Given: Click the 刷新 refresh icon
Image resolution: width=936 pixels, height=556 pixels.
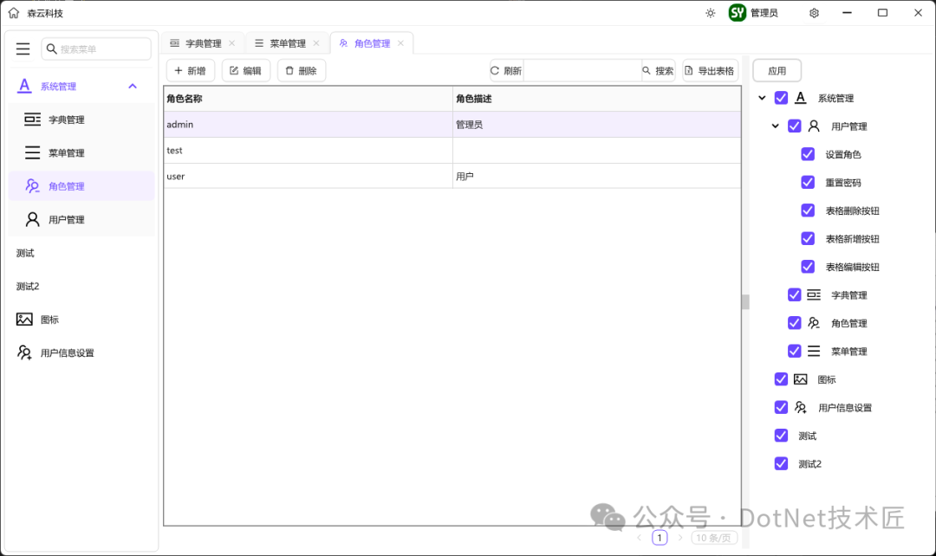Looking at the screenshot, I should pyautogui.click(x=505, y=70).
